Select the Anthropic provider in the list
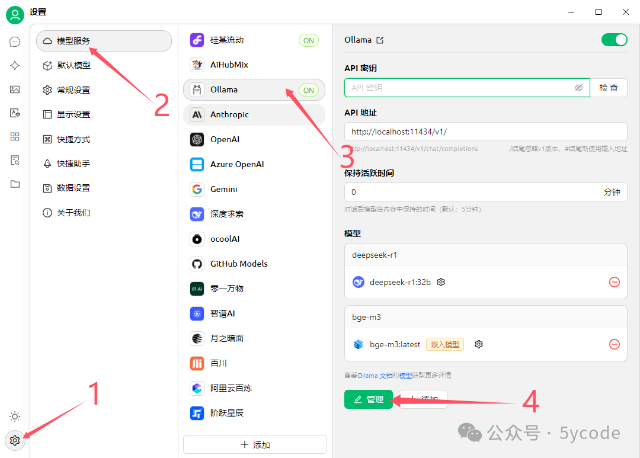The width and height of the screenshot is (640, 458). [x=229, y=114]
